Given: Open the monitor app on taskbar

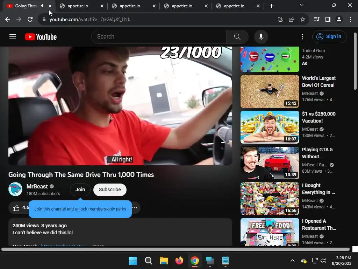Looking at the screenshot, I should pyautogui.click(x=210, y=261).
